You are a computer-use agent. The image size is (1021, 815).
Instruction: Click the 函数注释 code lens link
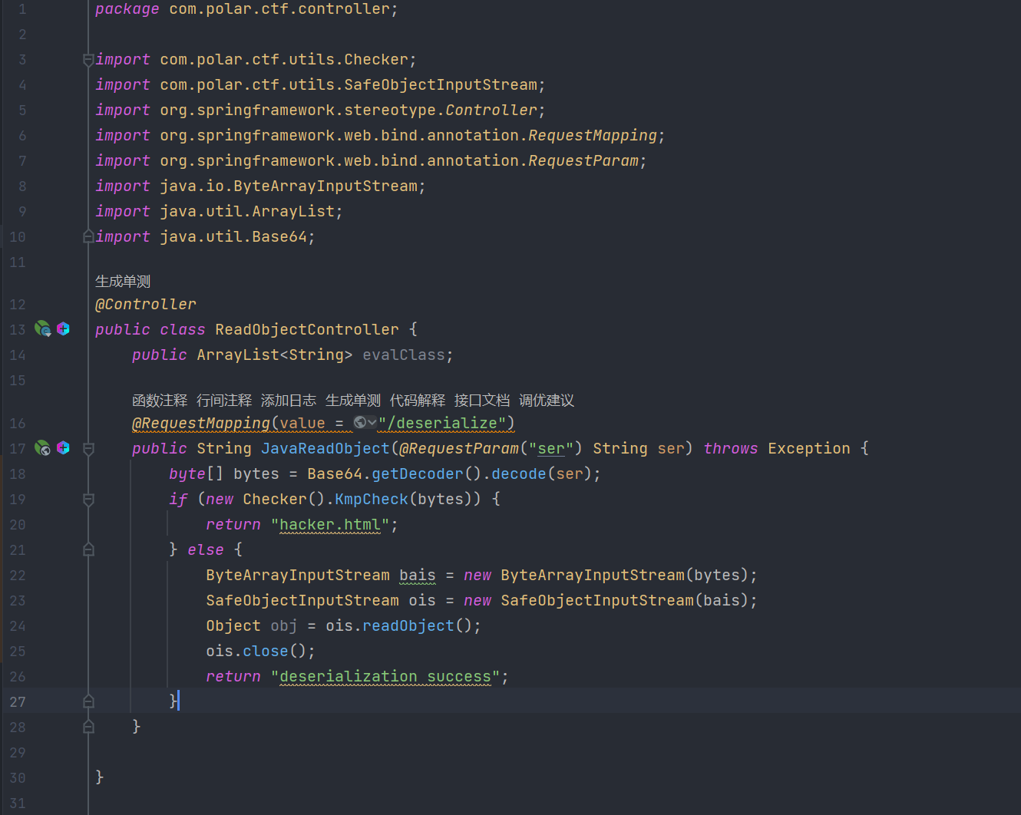coord(160,401)
